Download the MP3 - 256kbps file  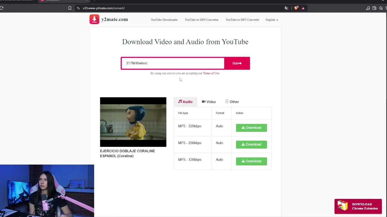(x=251, y=144)
